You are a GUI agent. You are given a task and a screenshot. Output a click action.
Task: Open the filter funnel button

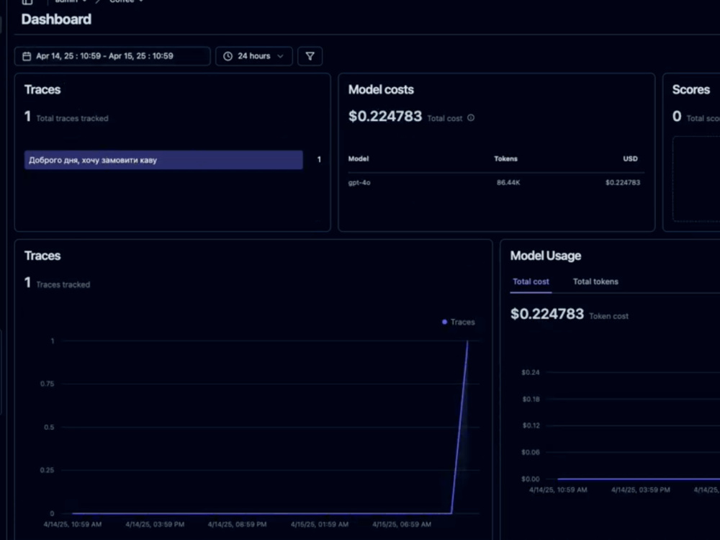click(310, 56)
